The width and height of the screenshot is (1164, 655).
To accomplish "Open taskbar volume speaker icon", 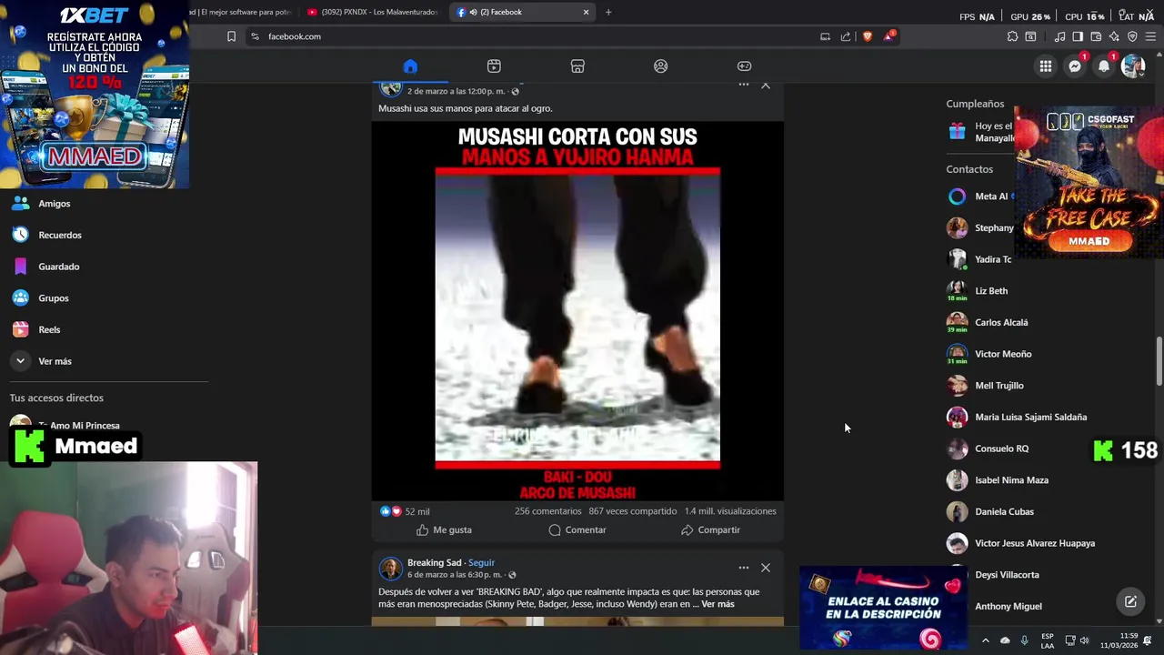I will (1084, 640).
